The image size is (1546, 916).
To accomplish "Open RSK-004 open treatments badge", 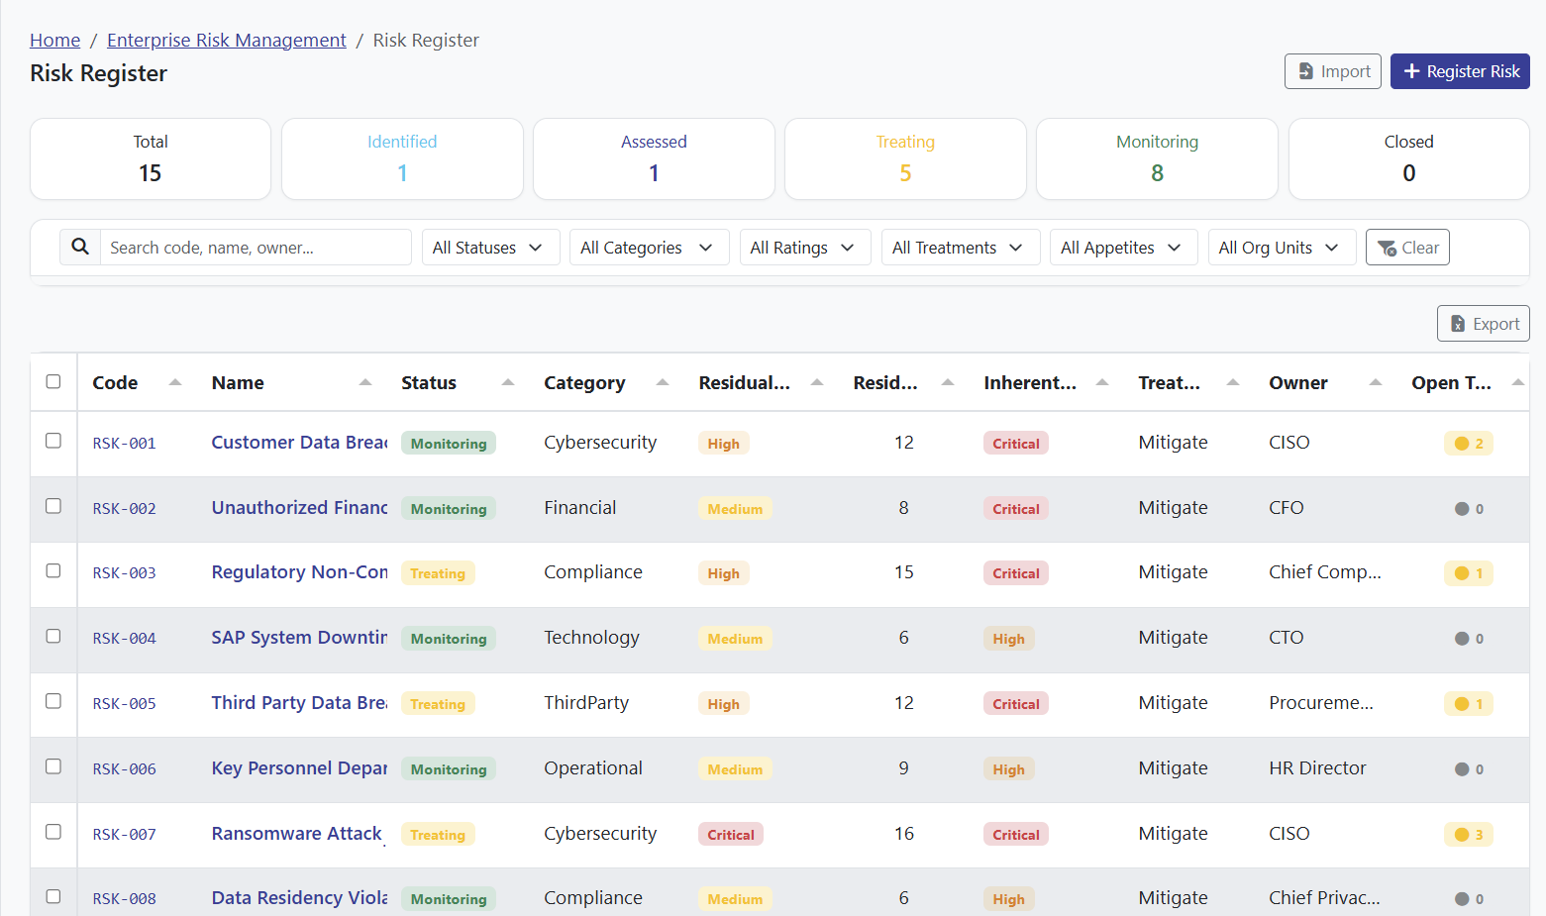I will [x=1469, y=639].
